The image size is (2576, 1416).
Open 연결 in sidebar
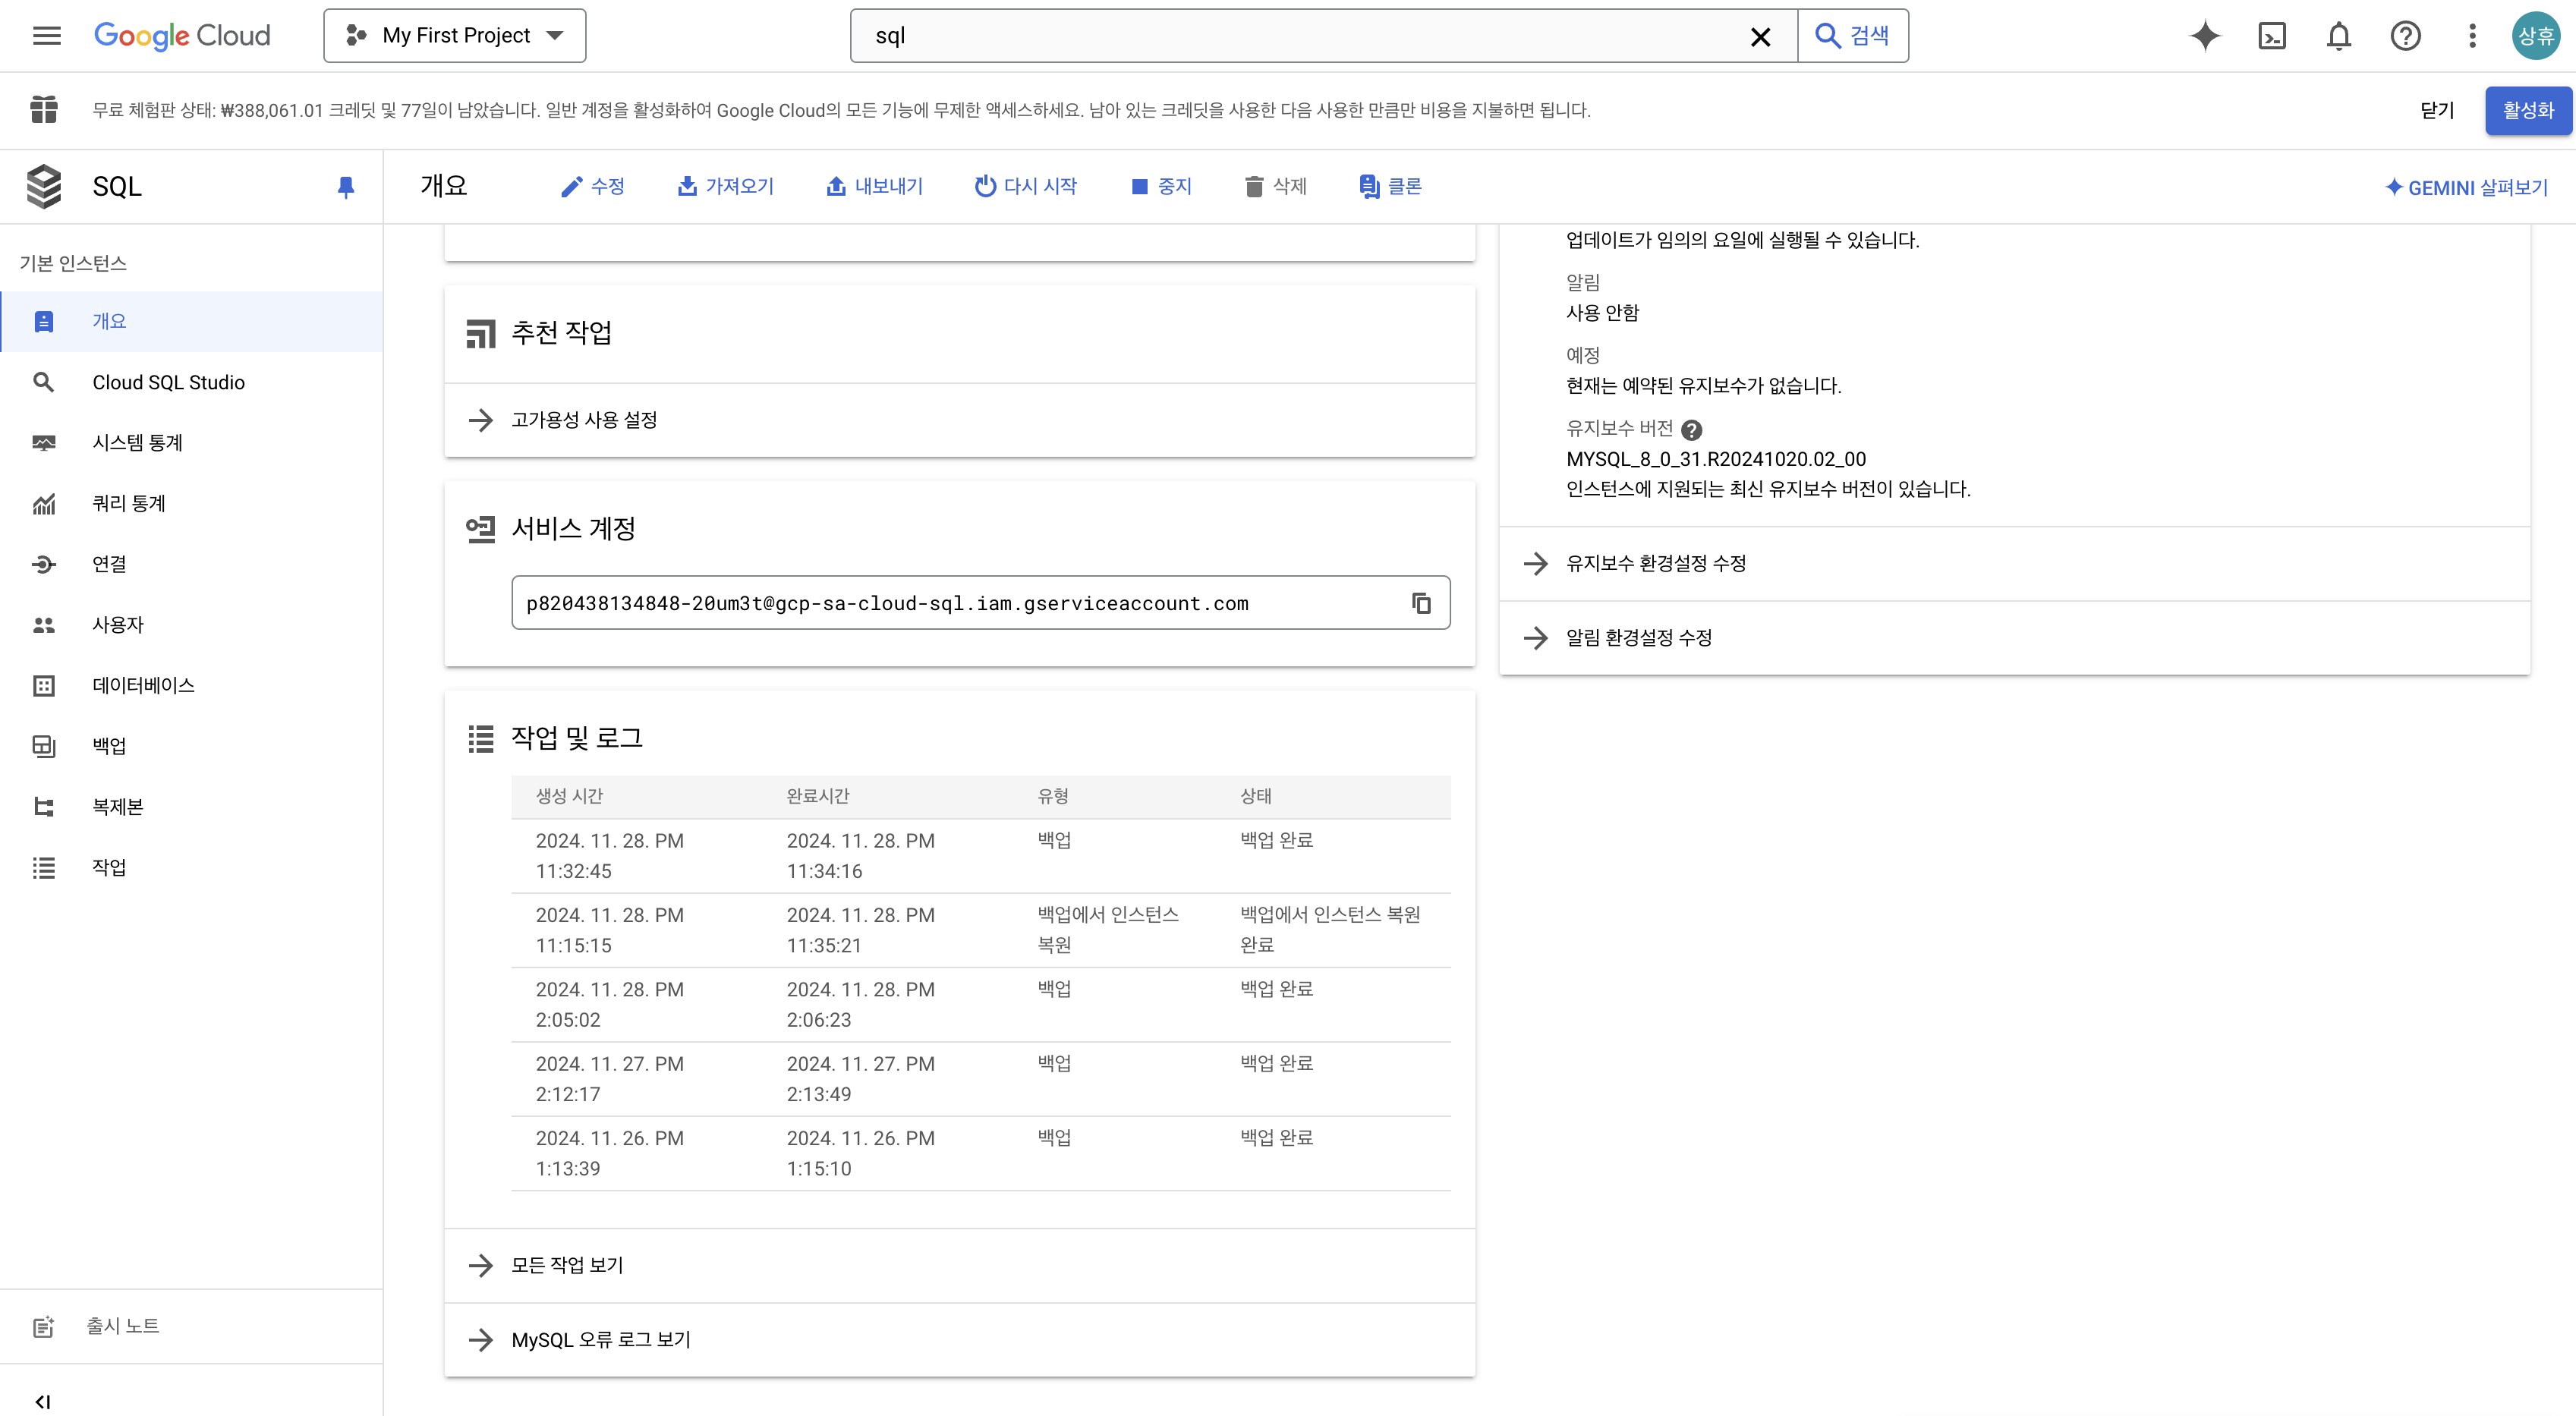pos(191,564)
